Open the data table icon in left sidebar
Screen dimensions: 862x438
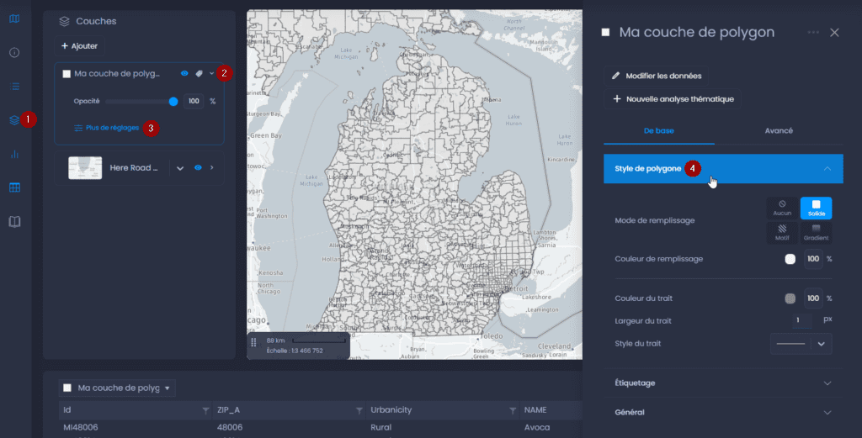(x=15, y=187)
